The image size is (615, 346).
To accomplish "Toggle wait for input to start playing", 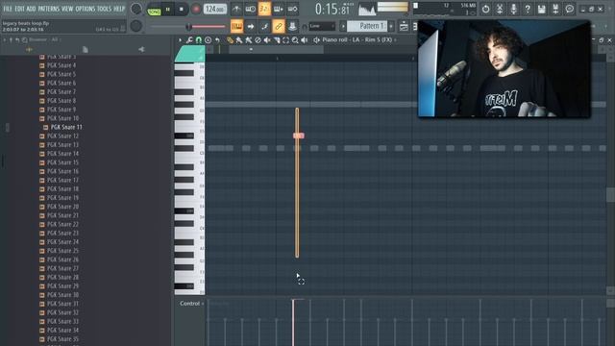I will point(250,9).
